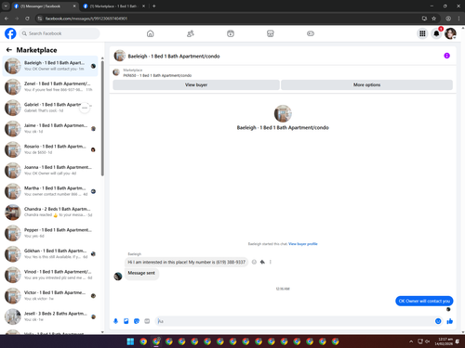Focus the Aa message input field

(295, 321)
